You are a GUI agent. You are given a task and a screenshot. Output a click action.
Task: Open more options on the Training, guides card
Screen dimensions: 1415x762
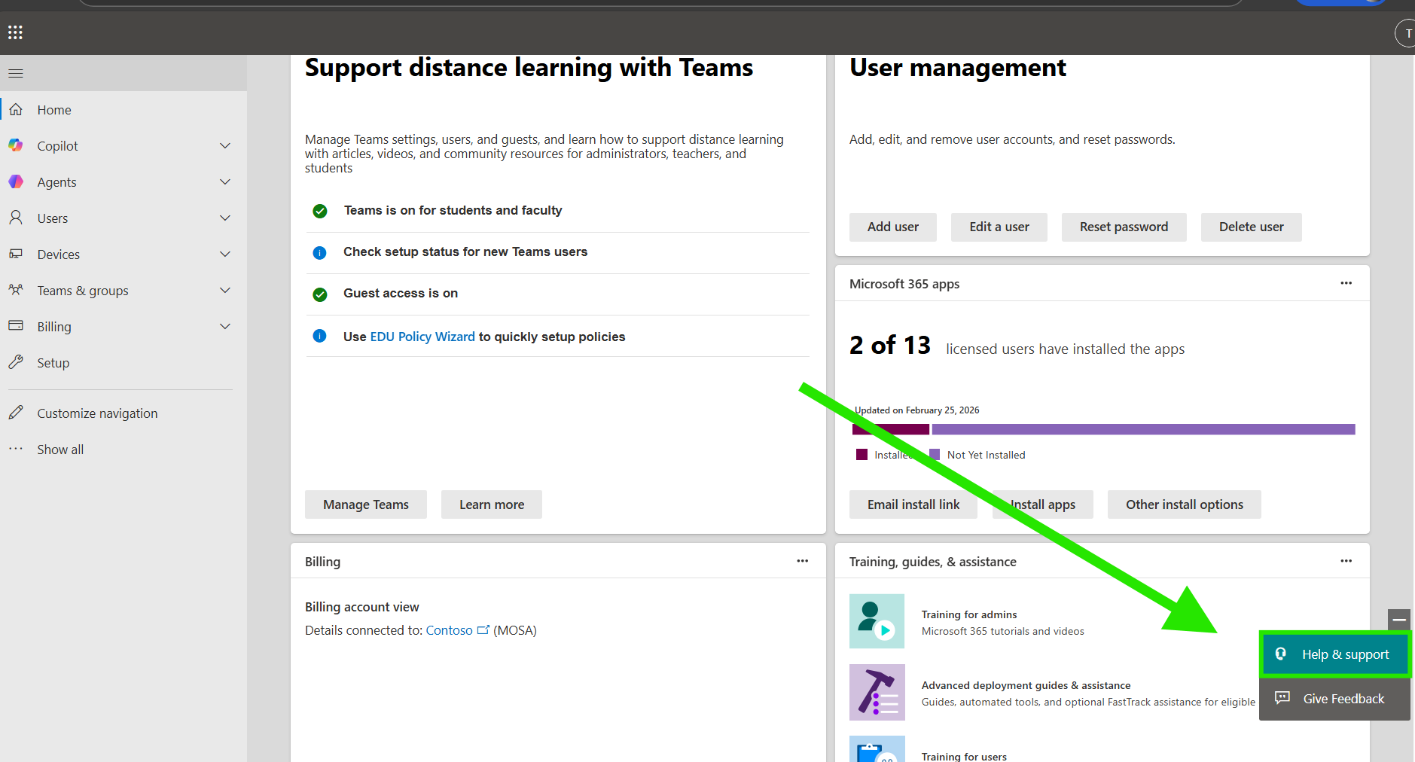click(x=1346, y=561)
